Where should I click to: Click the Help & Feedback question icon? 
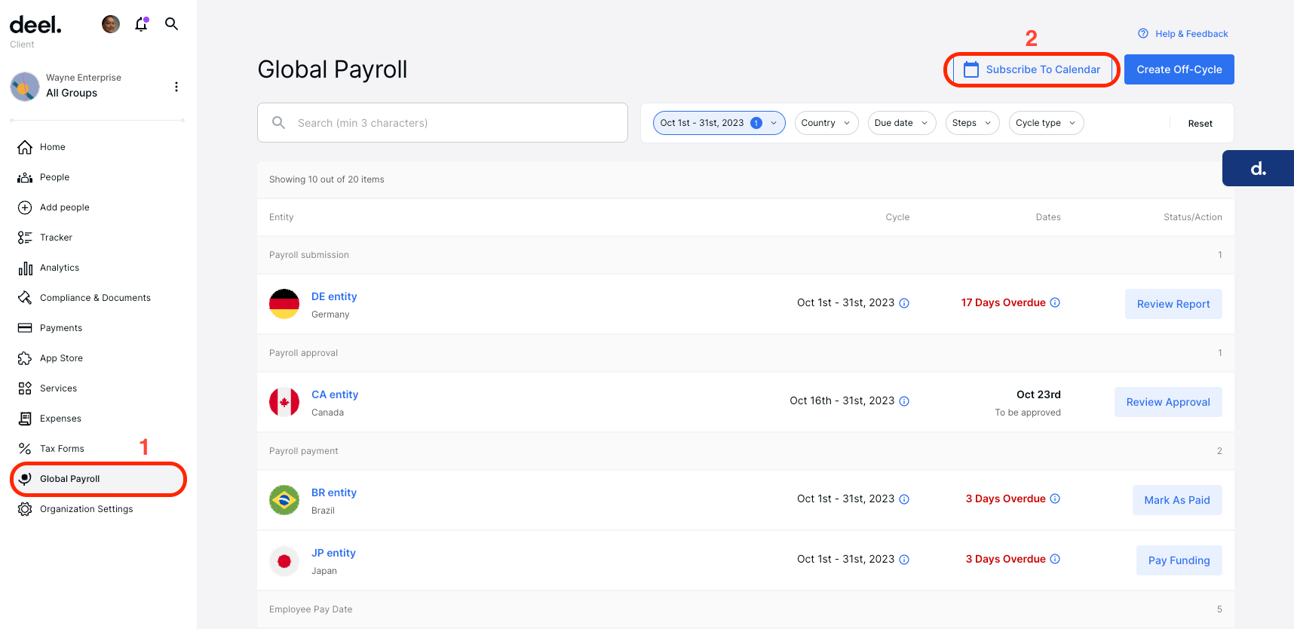coord(1143,33)
